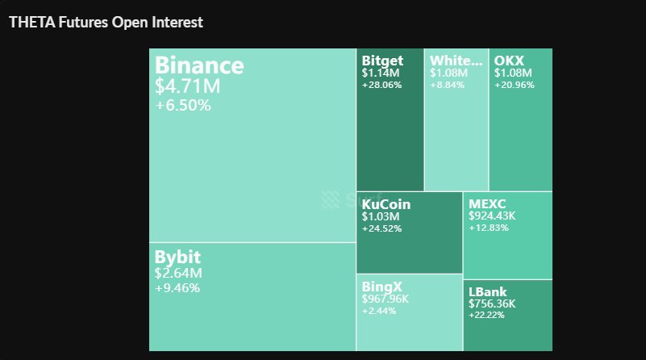646x360 pixels.
Task: Click the THETA Futures Open Interest title
Action: [106, 22]
